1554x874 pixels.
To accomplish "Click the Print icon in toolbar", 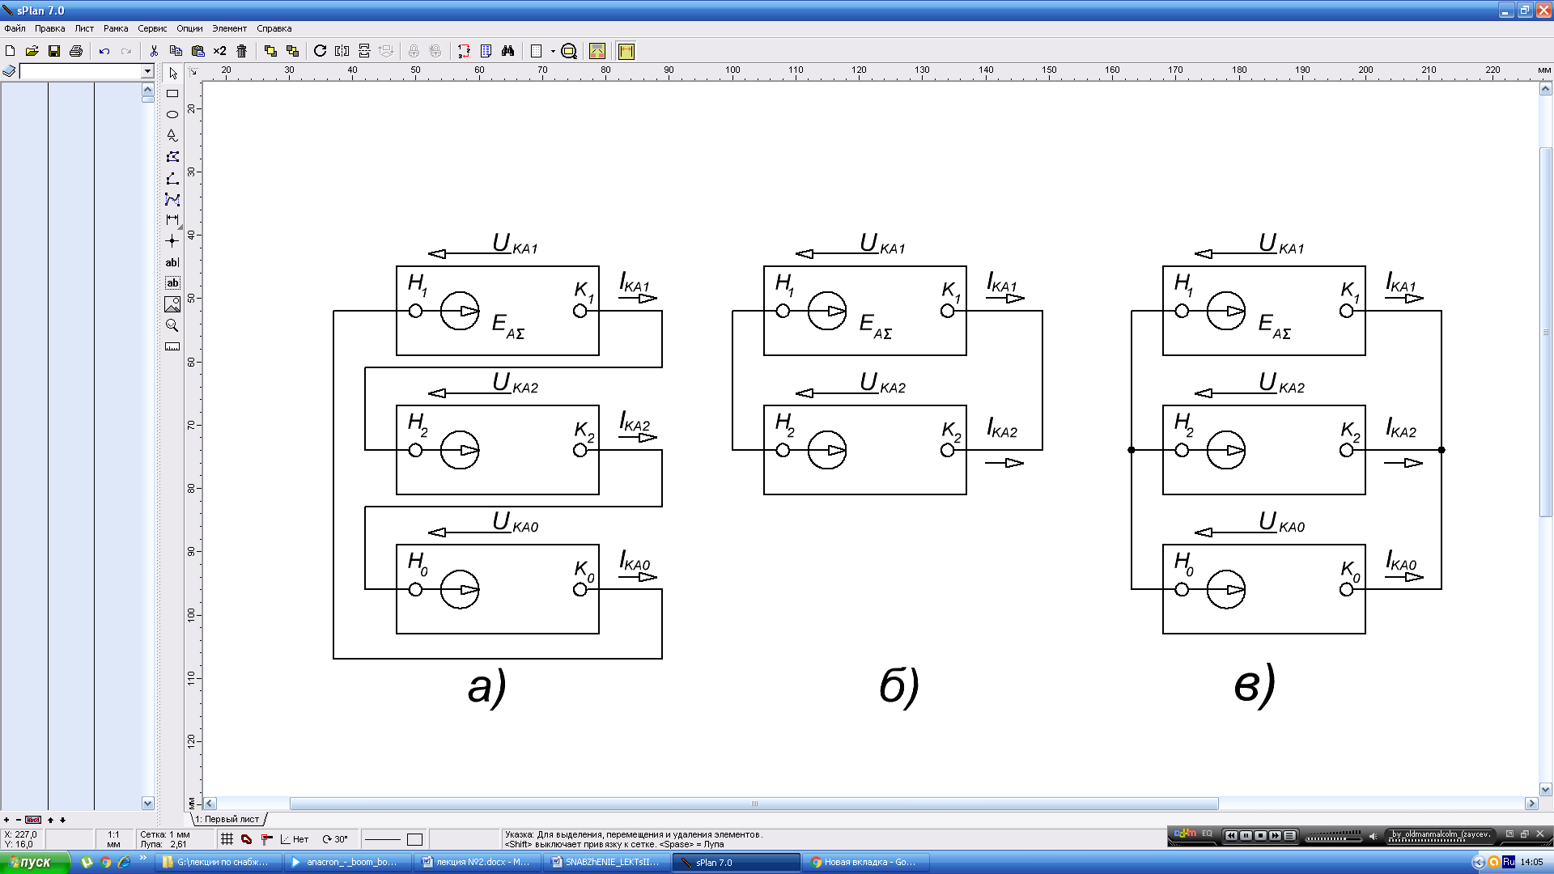I will coord(76,51).
